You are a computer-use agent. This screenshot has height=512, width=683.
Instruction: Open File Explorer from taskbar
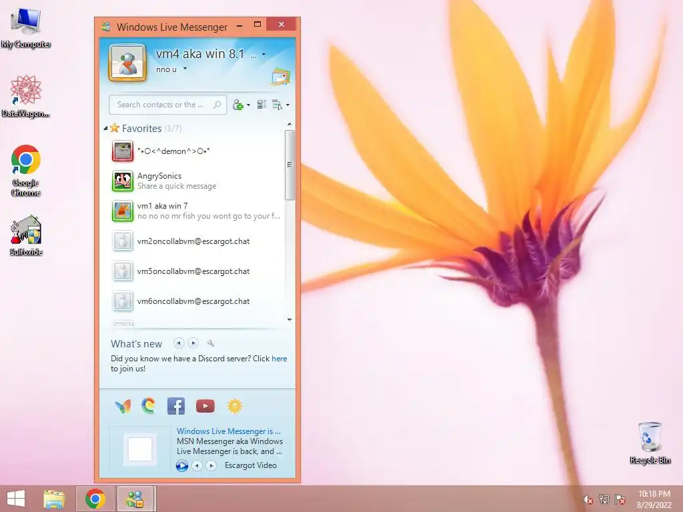(54, 499)
